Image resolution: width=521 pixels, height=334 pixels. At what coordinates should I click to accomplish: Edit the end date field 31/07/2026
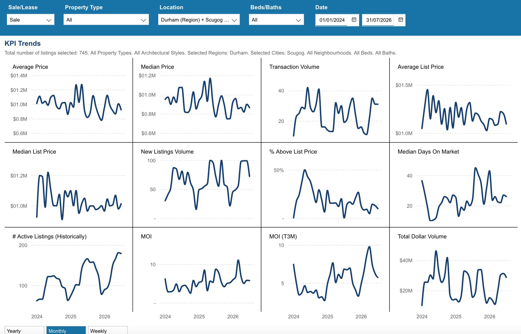[x=379, y=20]
